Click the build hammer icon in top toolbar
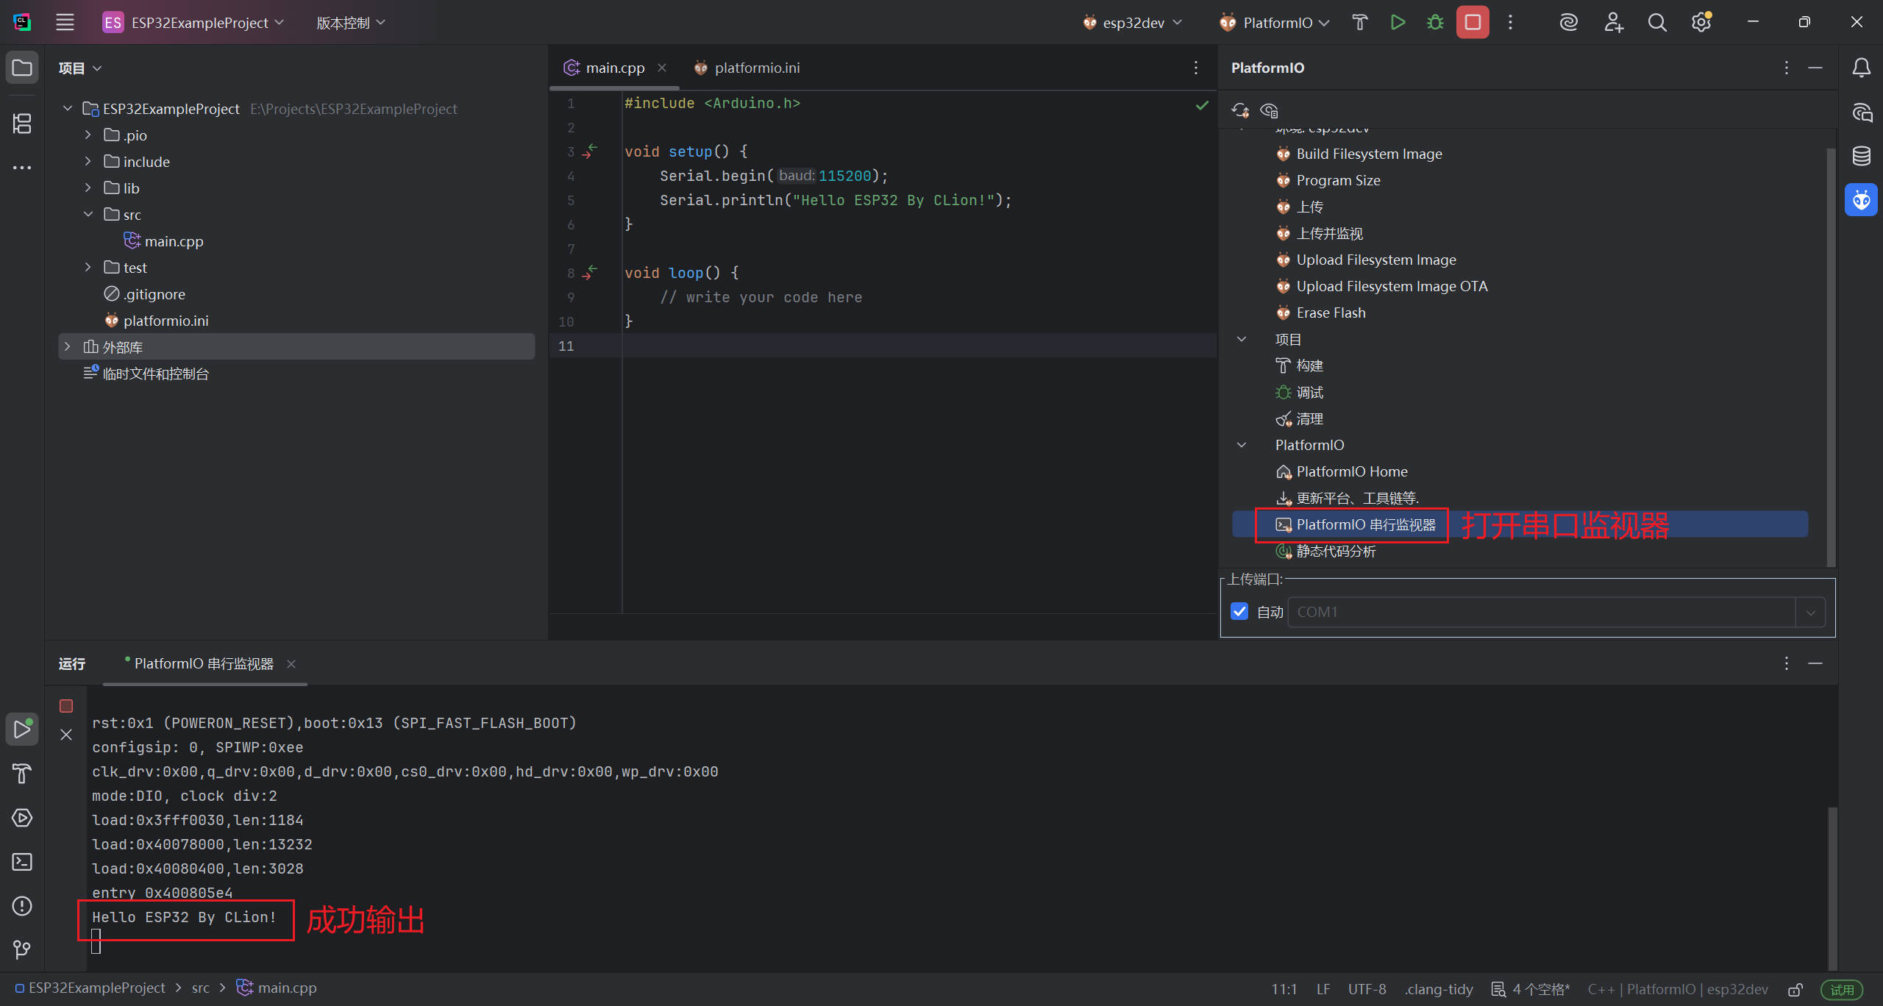 click(1359, 23)
